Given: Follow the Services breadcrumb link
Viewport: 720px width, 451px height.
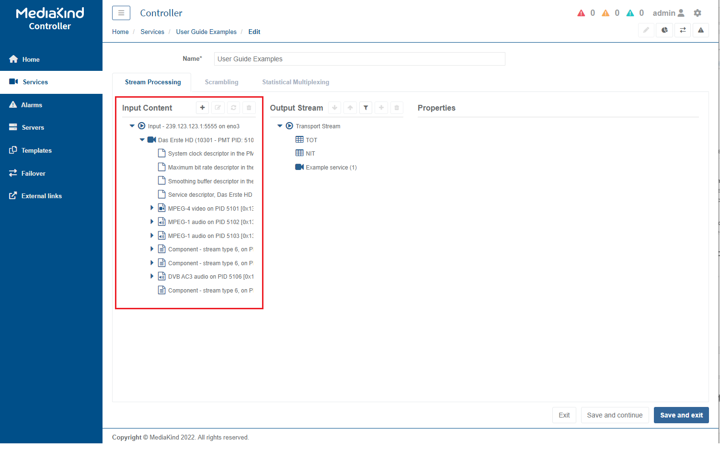Looking at the screenshot, I should [x=152, y=32].
